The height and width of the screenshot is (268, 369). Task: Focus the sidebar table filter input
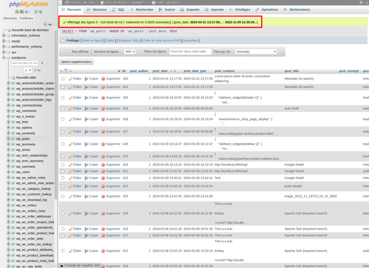click(25, 63)
